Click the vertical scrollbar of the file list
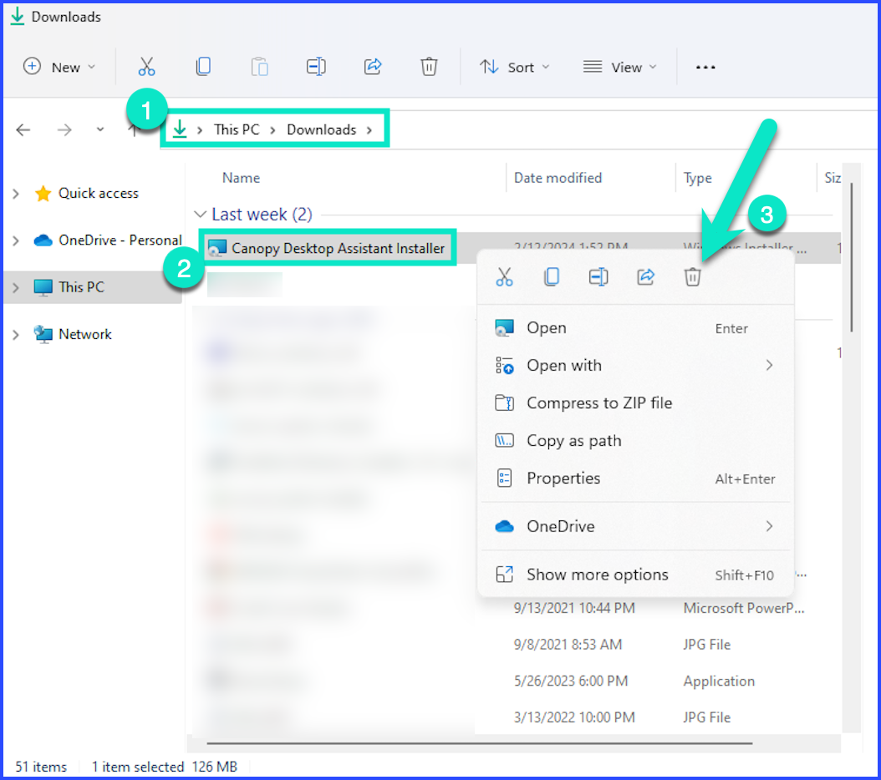 [x=852, y=257]
